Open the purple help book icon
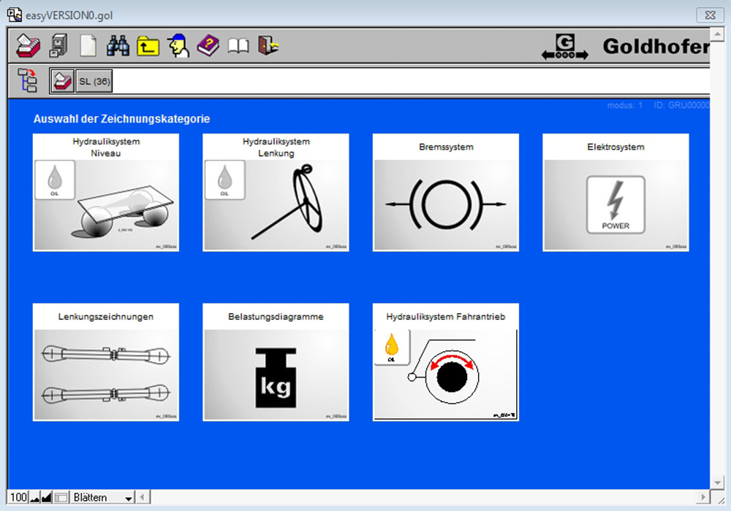731x511 pixels. click(208, 46)
